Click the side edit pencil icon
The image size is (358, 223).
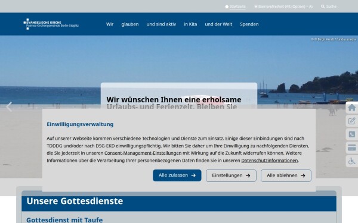[x=352, y=121]
